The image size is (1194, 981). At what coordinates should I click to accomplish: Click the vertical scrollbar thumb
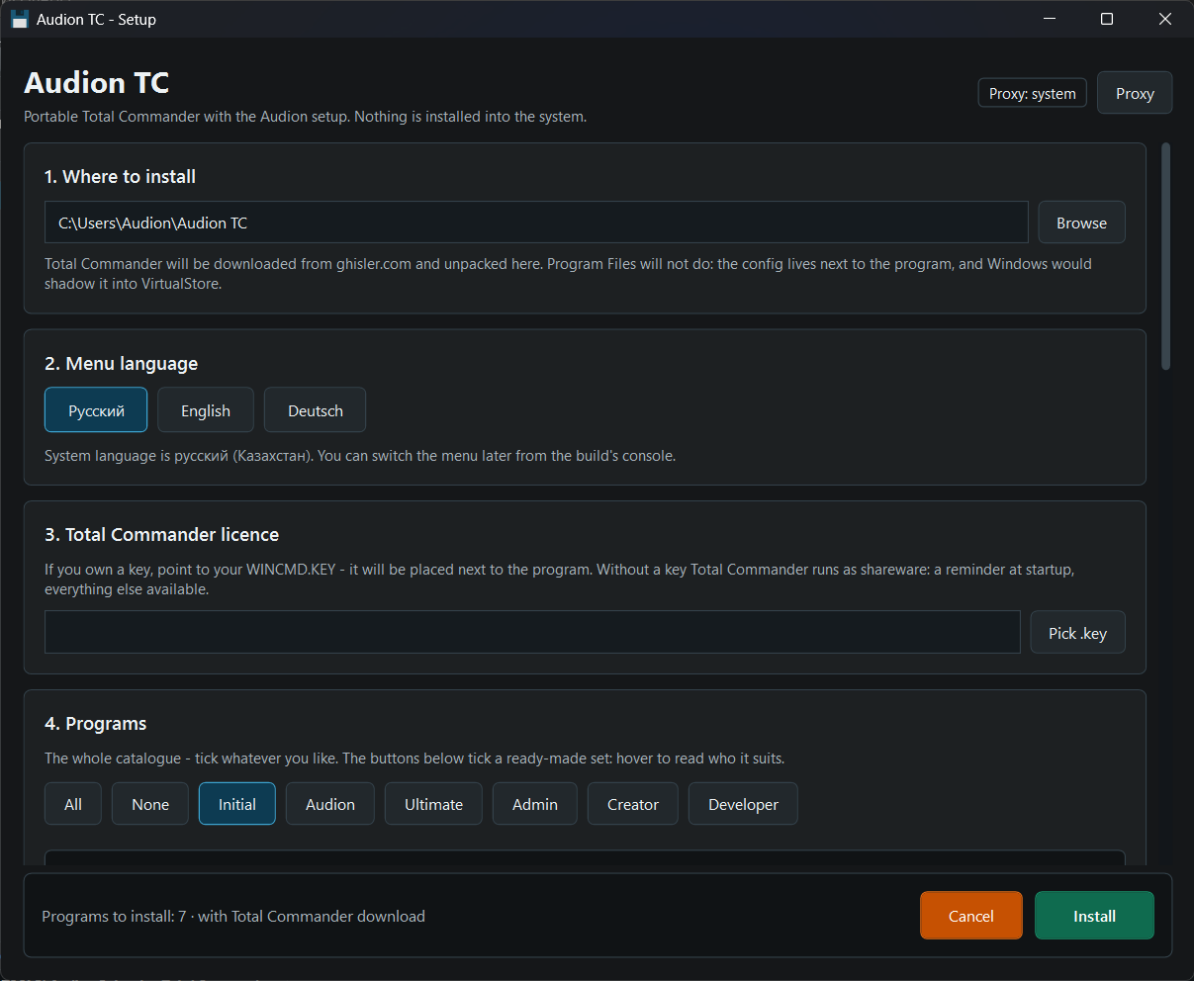pos(1166,256)
